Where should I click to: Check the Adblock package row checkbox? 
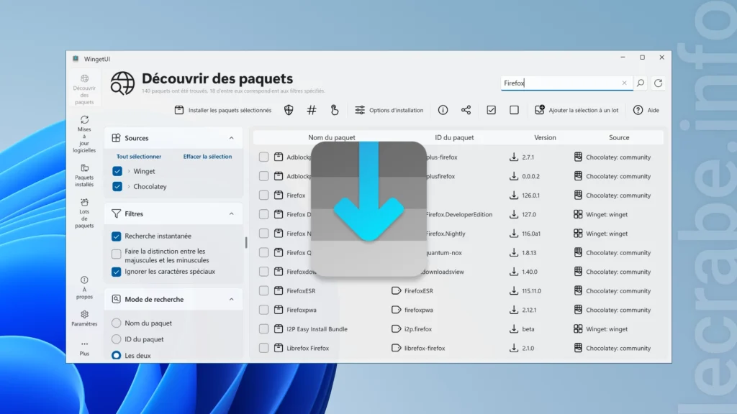coord(263,156)
